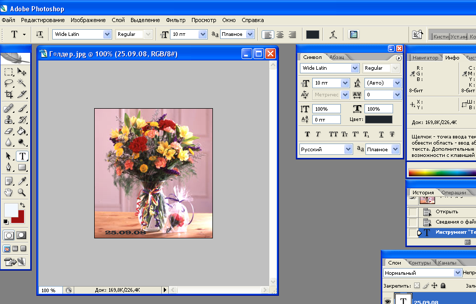Open Символ palette flyout menu arrow

click(x=399, y=58)
